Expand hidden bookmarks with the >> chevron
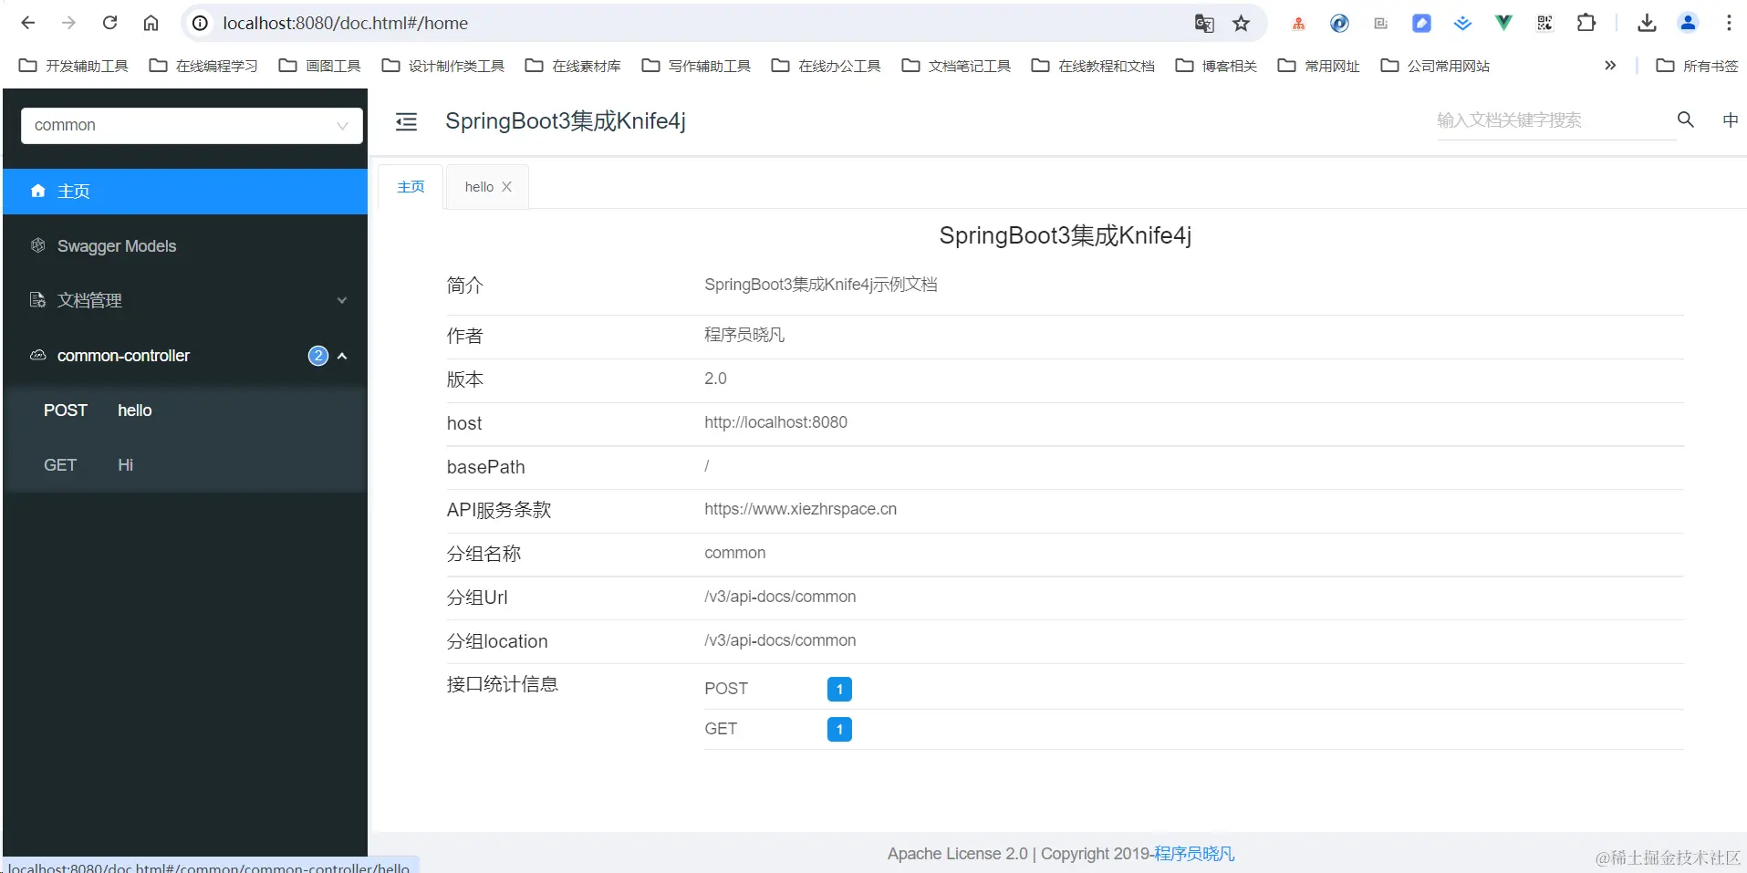 (x=1611, y=65)
